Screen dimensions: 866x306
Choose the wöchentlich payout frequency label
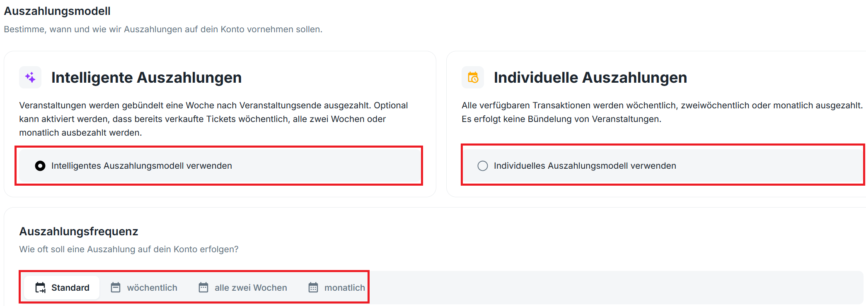(x=152, y=287)
